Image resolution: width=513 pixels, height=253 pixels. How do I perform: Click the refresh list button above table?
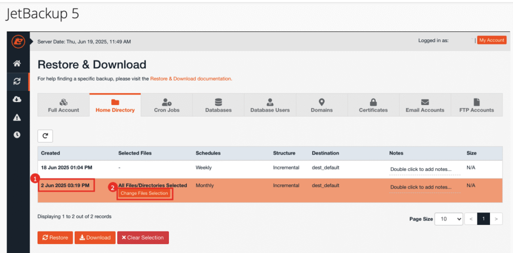45,136
